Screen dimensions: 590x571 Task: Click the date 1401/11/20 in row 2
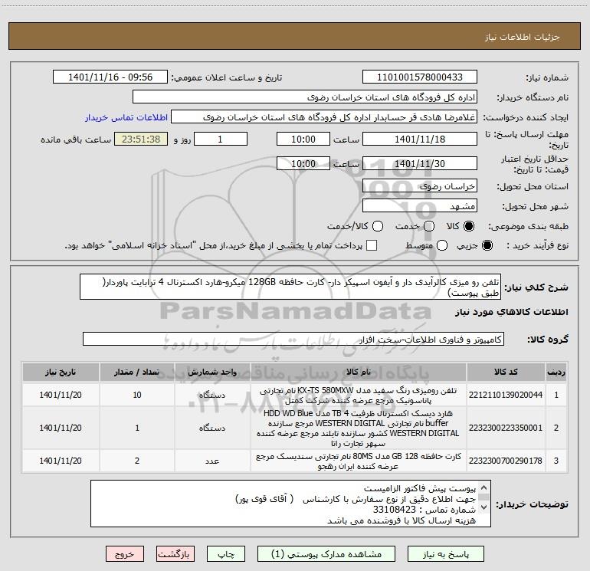(61, 428)
